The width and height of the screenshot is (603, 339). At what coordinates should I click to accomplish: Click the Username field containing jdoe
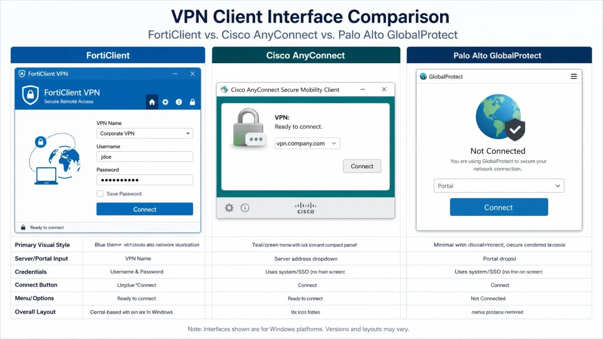click(x=145, y=157)
